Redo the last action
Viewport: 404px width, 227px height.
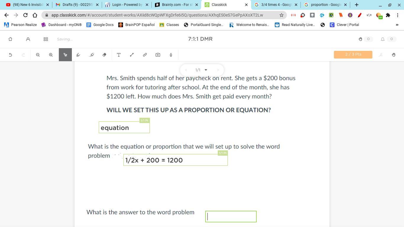point(23,55)
